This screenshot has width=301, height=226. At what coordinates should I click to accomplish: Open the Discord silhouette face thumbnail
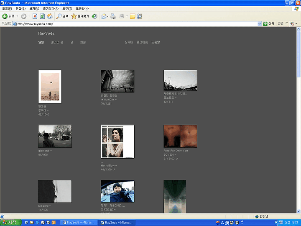point(55,191)
